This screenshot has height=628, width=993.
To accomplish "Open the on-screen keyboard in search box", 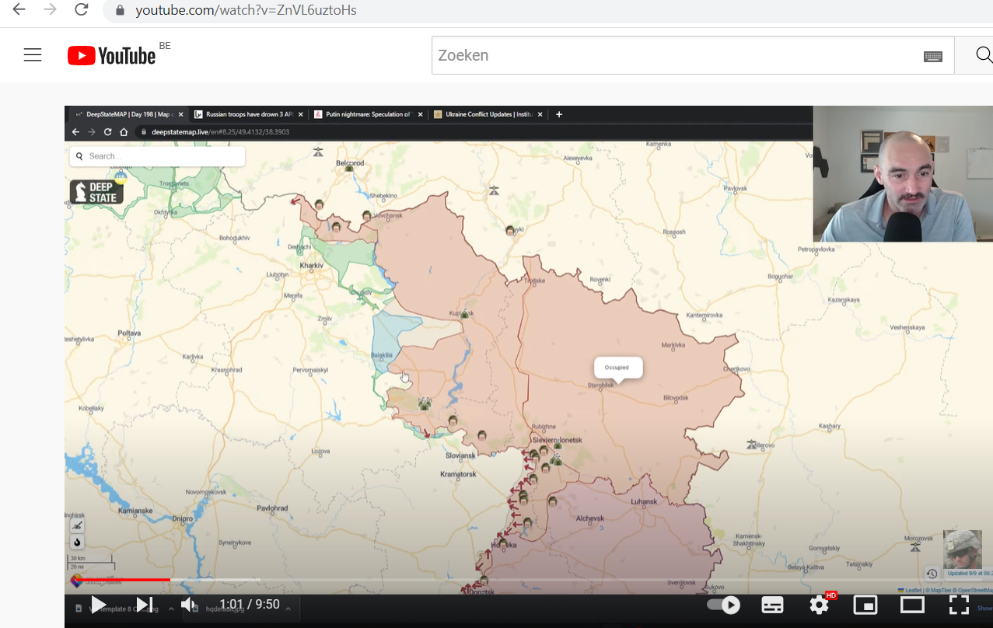I will [x=932, y=56].
